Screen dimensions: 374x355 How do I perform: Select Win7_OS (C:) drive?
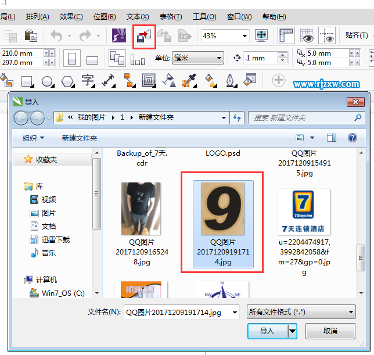pyautogui.click(x=57, y=293)
